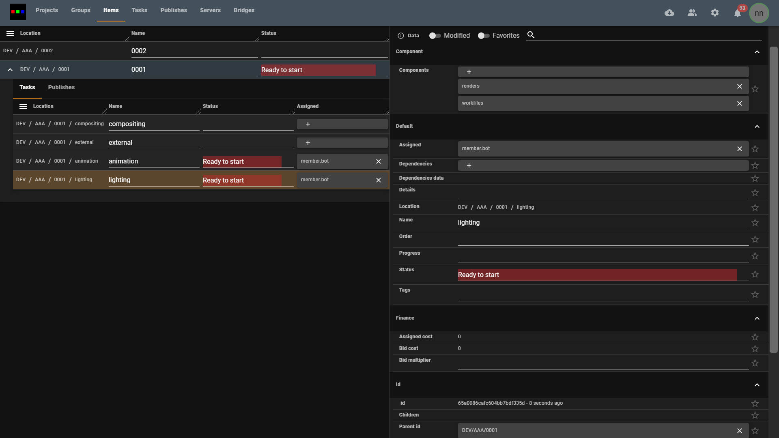The image size is (779, 438).
Task: Switch to the Publishes sub-tab
Action: (x=61, y=87)
